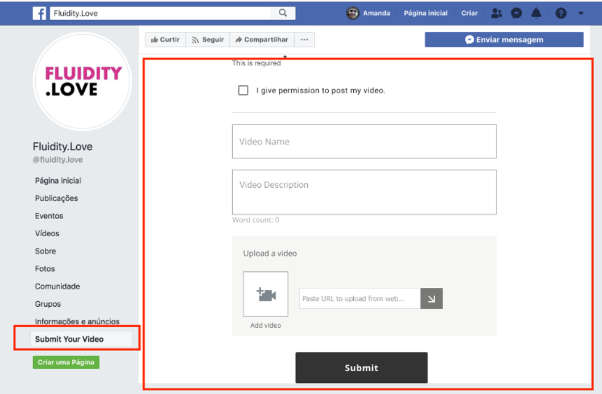This screenshot has width=602, height=394.
Task: Click the Criar uma Página button
Action: tap(66, 362)
